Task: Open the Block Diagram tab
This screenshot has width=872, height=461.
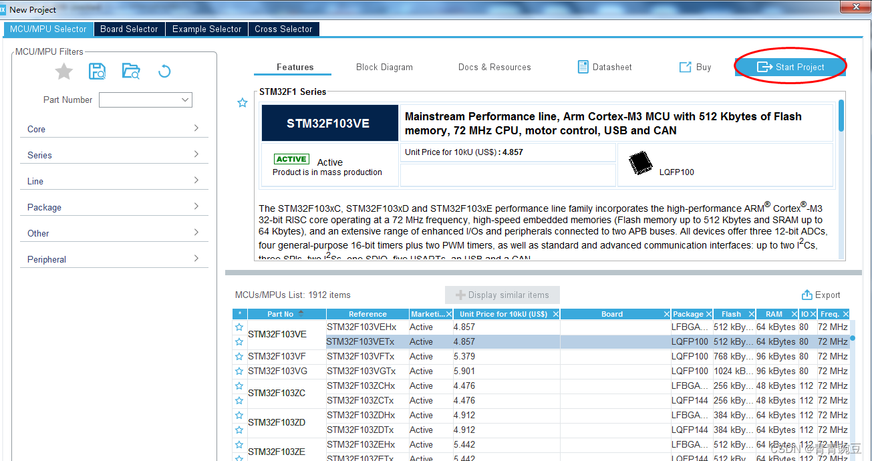Action: (x=384, y=67)
